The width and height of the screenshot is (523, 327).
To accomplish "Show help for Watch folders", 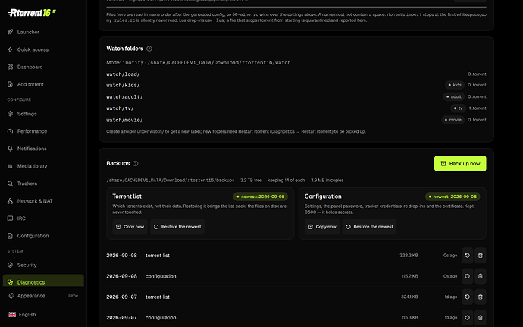I will click(x=149, y=49).
